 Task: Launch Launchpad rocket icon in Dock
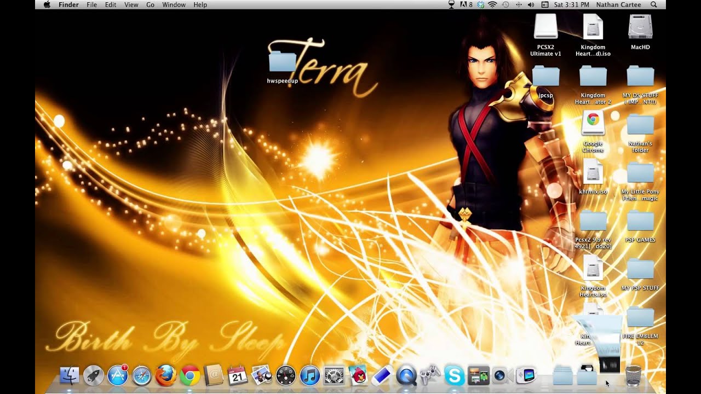pos(94,375)
